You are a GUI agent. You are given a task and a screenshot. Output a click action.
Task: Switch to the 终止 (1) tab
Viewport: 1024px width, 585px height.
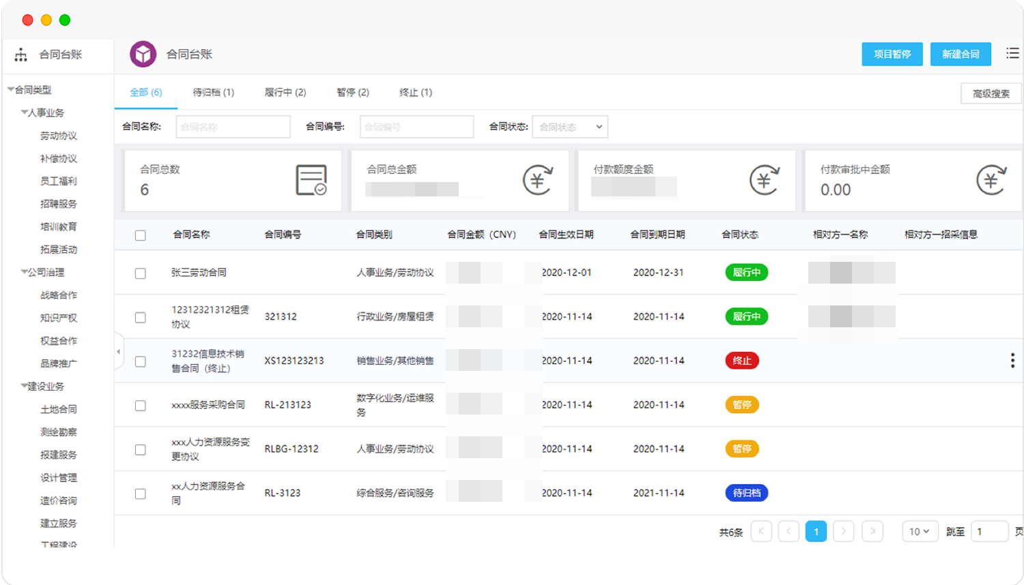(x=416, y=92)
